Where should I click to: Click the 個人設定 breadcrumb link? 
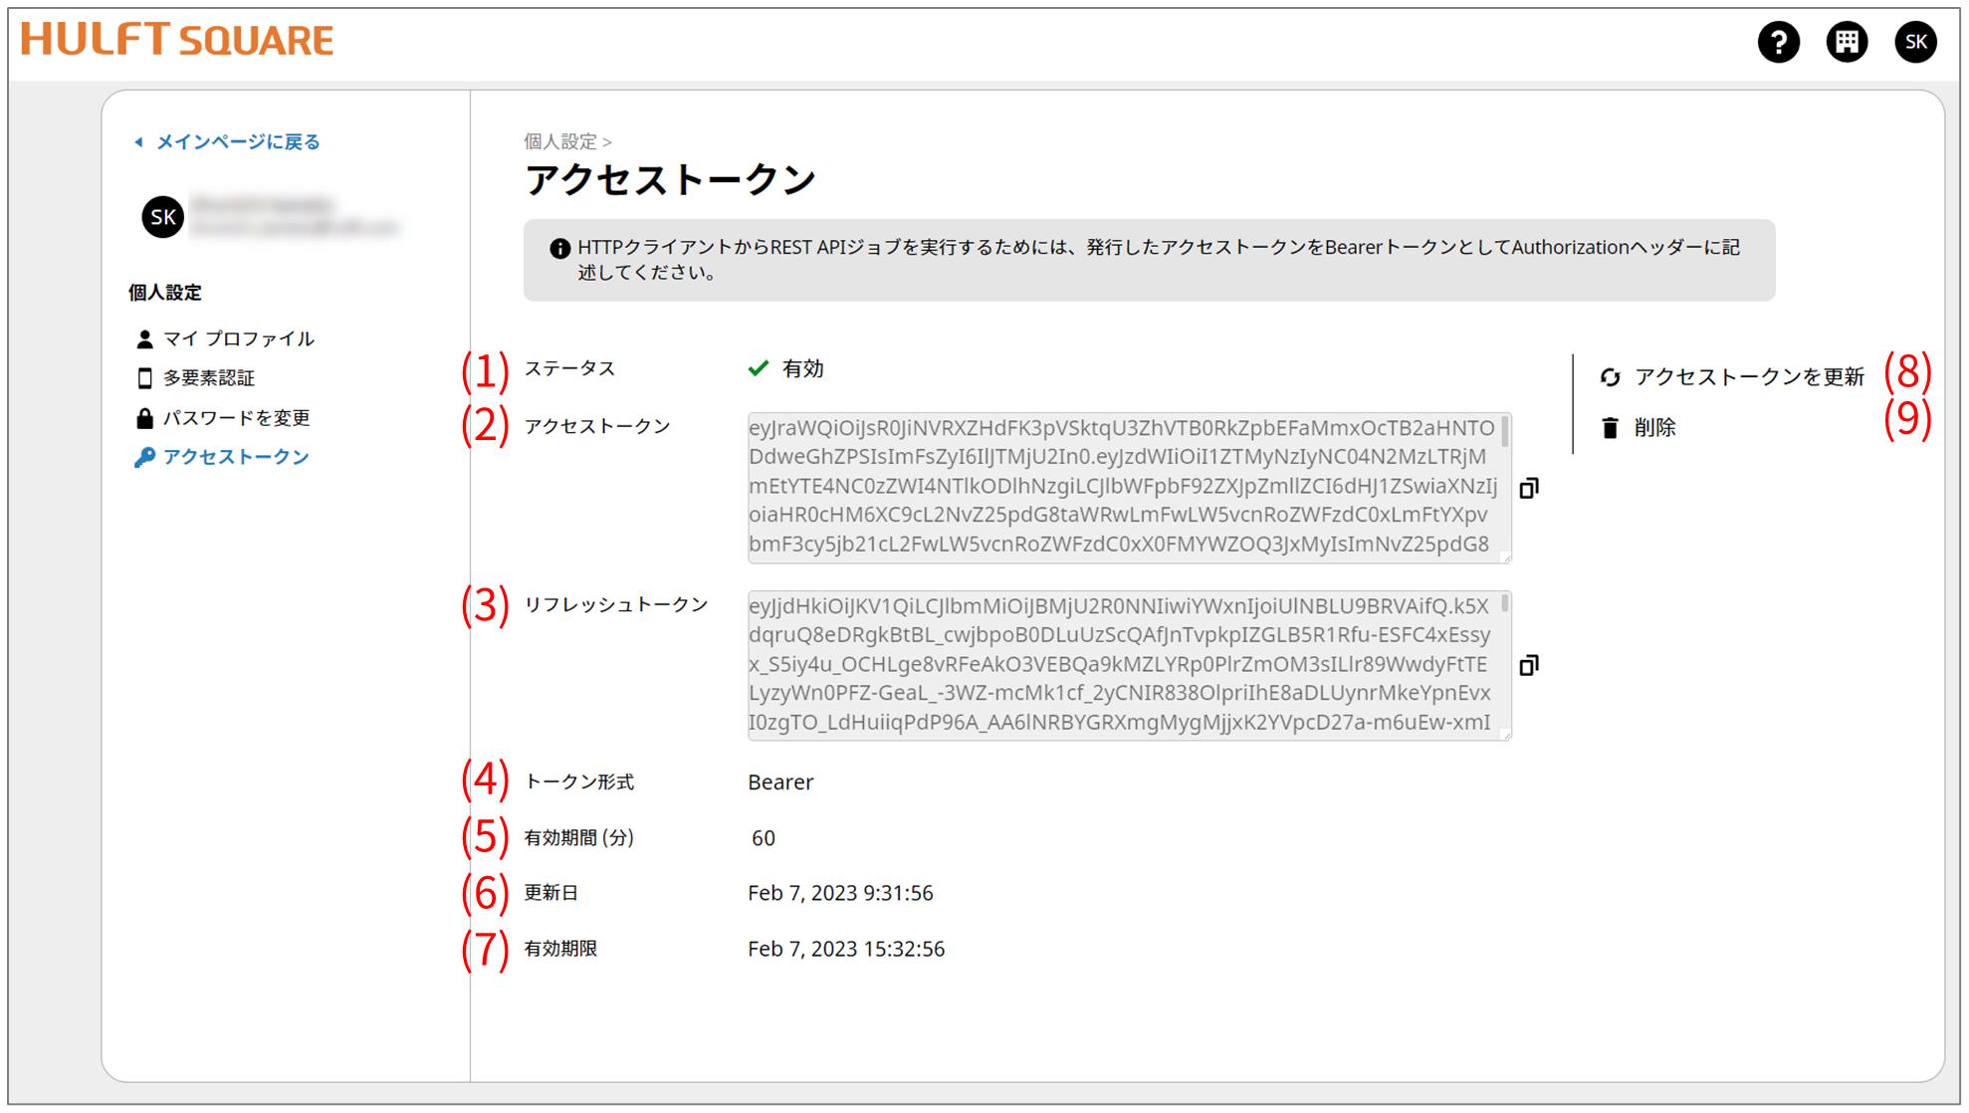[x=560, y=142]
